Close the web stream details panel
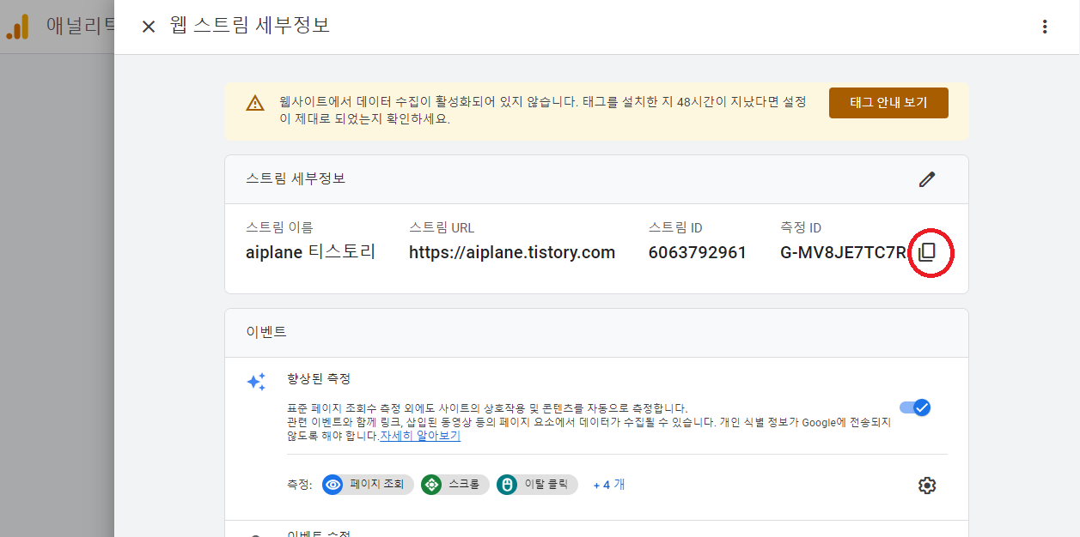The width and height of the screenshot is (1080, 537). coord(149,27)
